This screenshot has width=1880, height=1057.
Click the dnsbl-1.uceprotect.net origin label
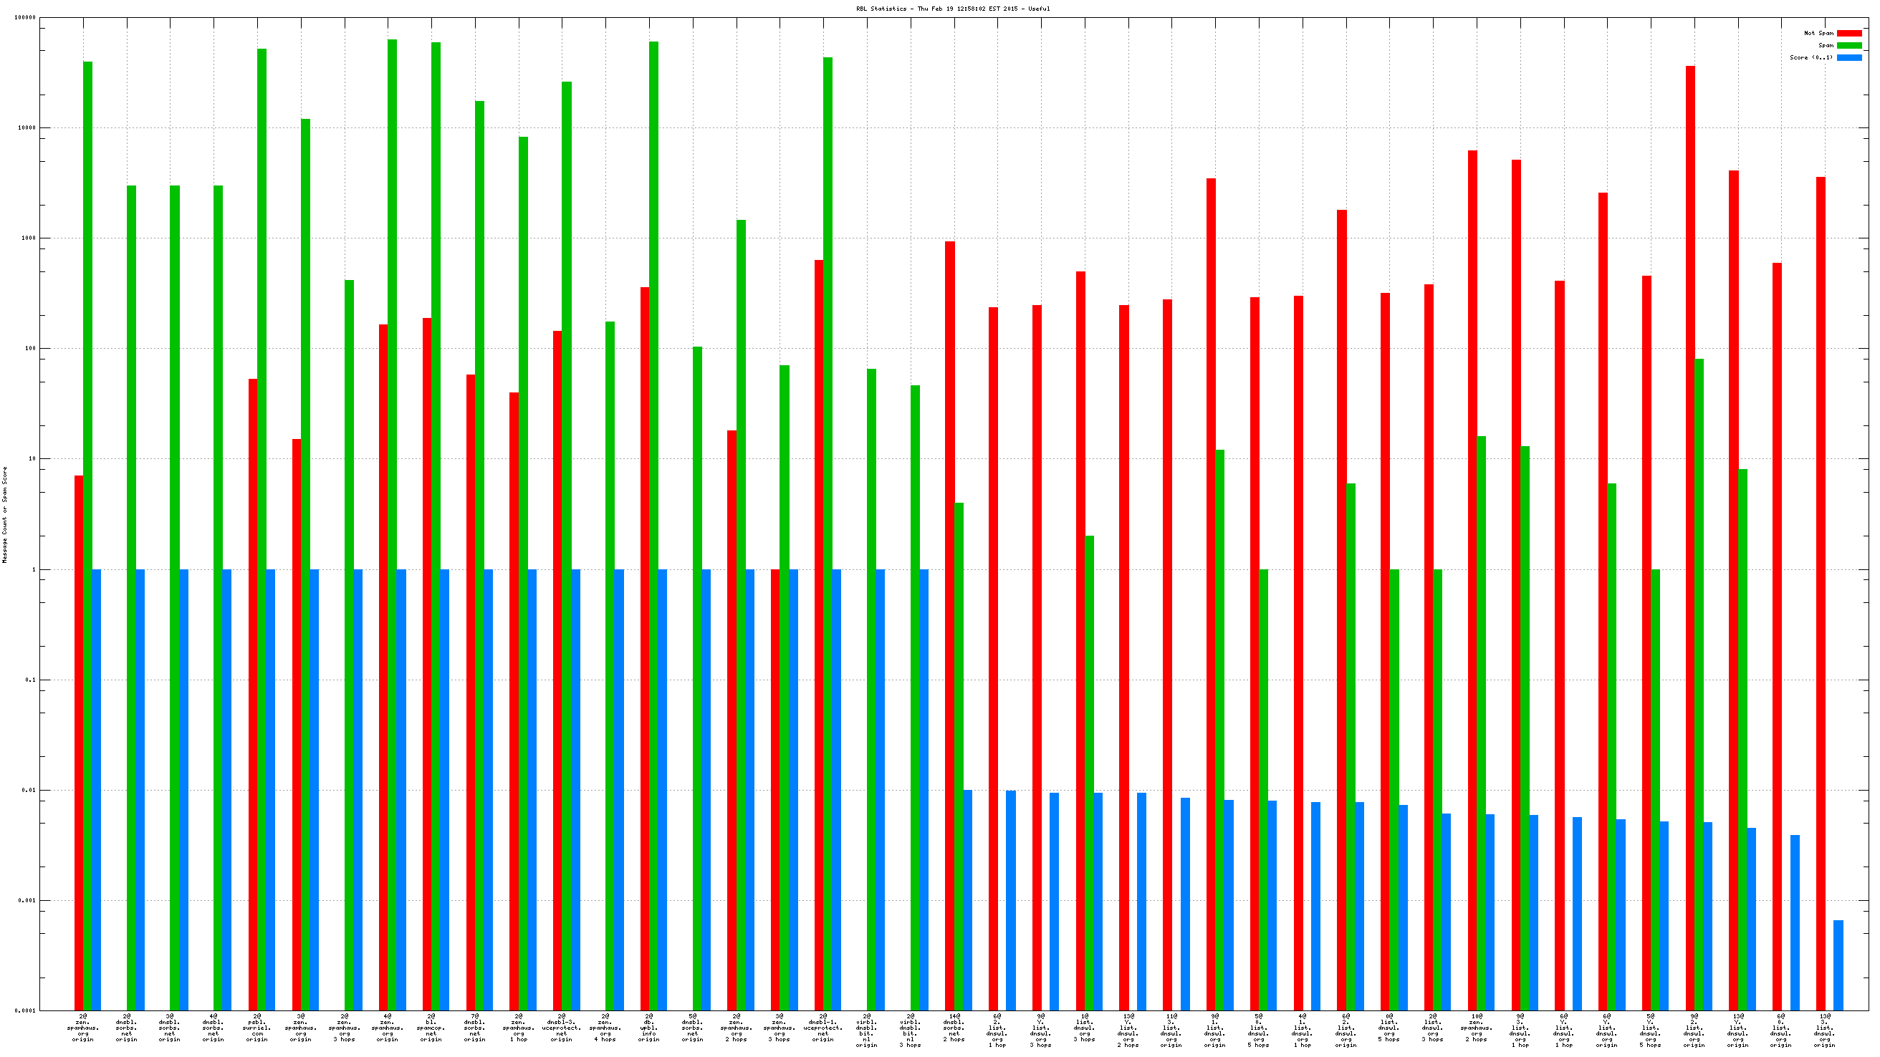click(x=822, y=1028)
